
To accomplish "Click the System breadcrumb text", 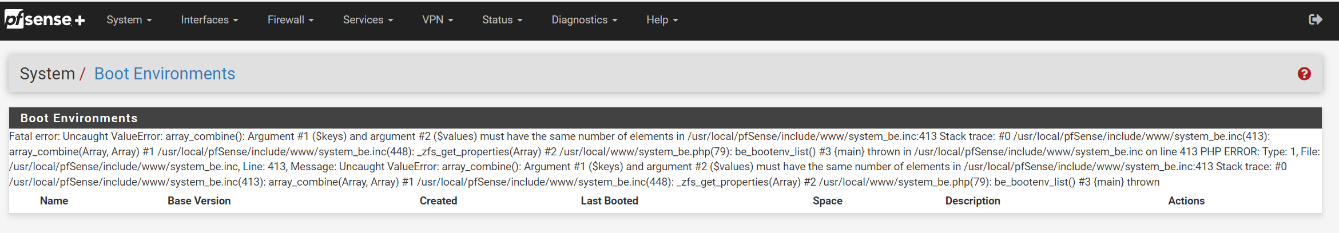I will pos(47,74).
